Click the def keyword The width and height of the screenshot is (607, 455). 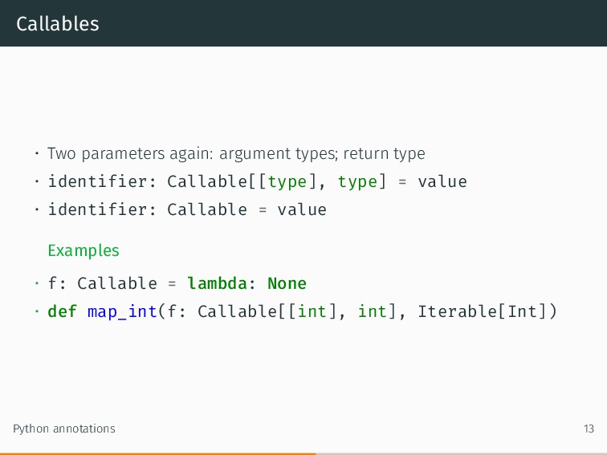click(x=63, y=311)
